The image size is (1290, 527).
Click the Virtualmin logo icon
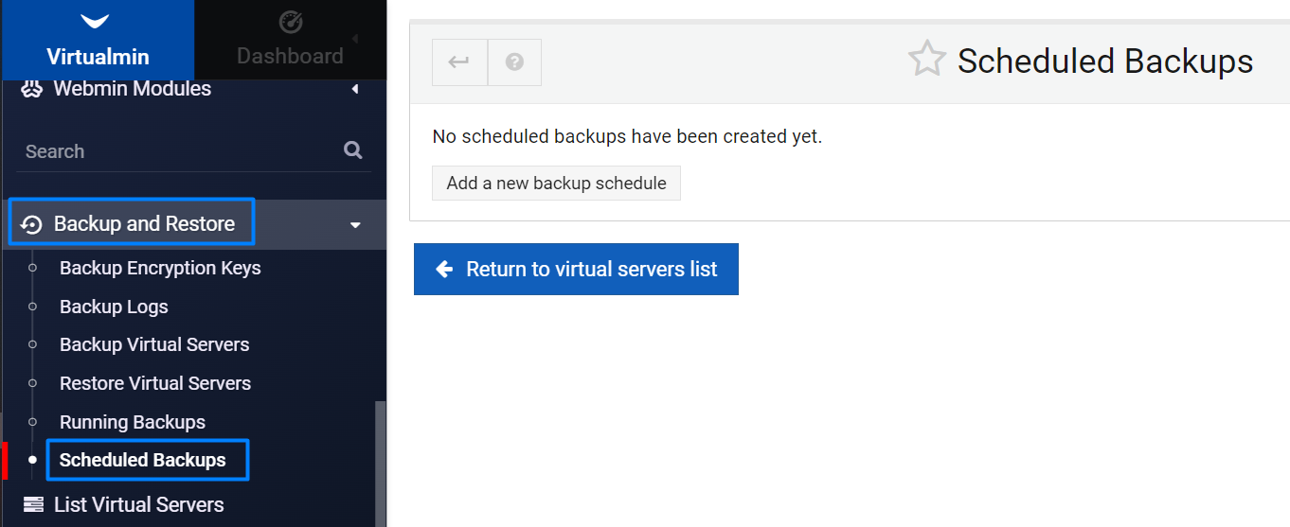click(96, 20)
